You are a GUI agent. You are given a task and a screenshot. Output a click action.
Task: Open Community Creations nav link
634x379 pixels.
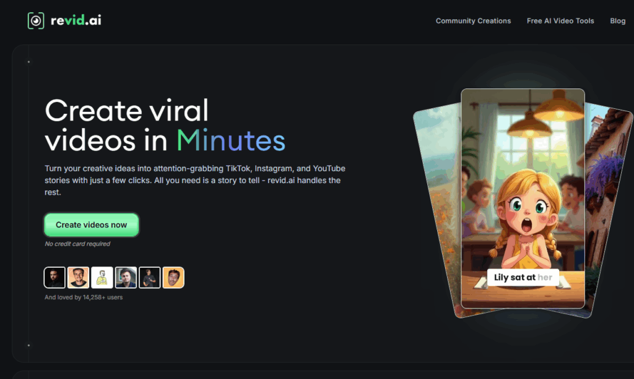(473, 21)
